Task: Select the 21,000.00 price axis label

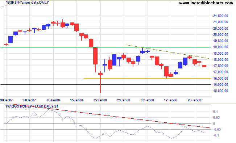Action: pos(220,22)
